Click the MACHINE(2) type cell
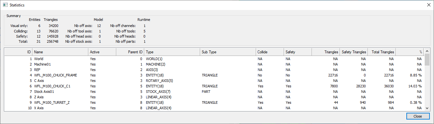Image resolution: width=434 pixels, height=124 pixels. (x=155, y=64)
